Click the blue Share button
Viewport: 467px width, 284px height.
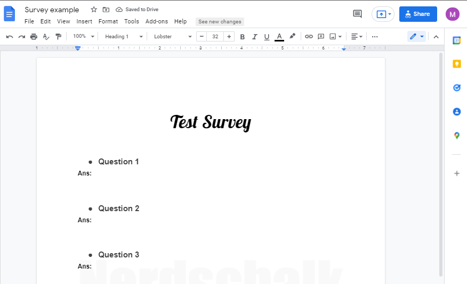(x=418, y=14)
